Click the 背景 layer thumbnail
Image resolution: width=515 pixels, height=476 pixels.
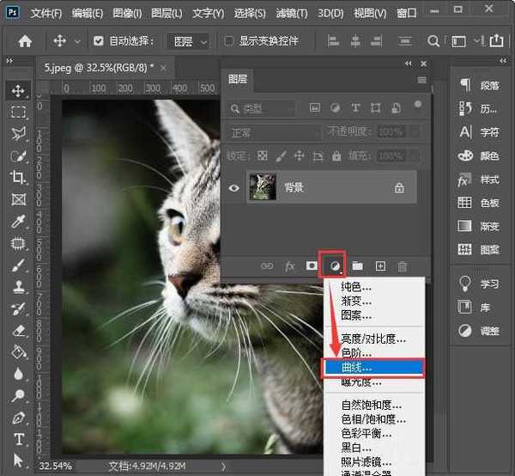click(x=262, y=187)
